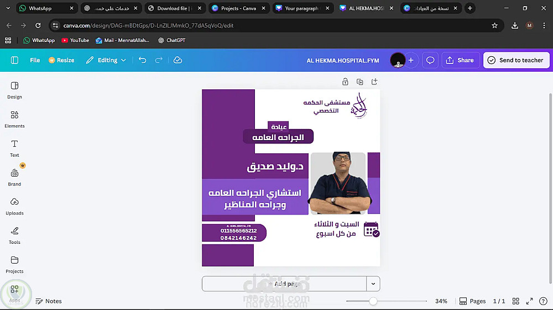Enter fullscreen present mode

[x=529, y=301]
